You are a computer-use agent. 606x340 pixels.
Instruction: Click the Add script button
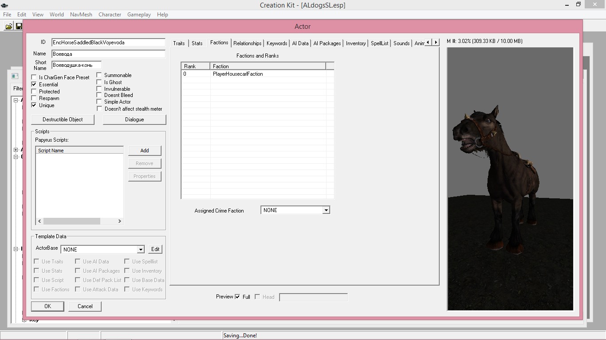145,151
